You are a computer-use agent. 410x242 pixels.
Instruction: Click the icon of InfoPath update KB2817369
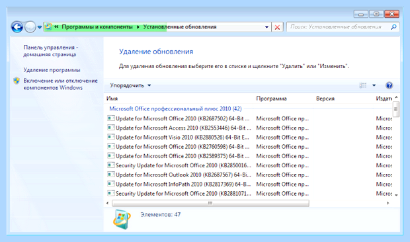pos(111,184)
